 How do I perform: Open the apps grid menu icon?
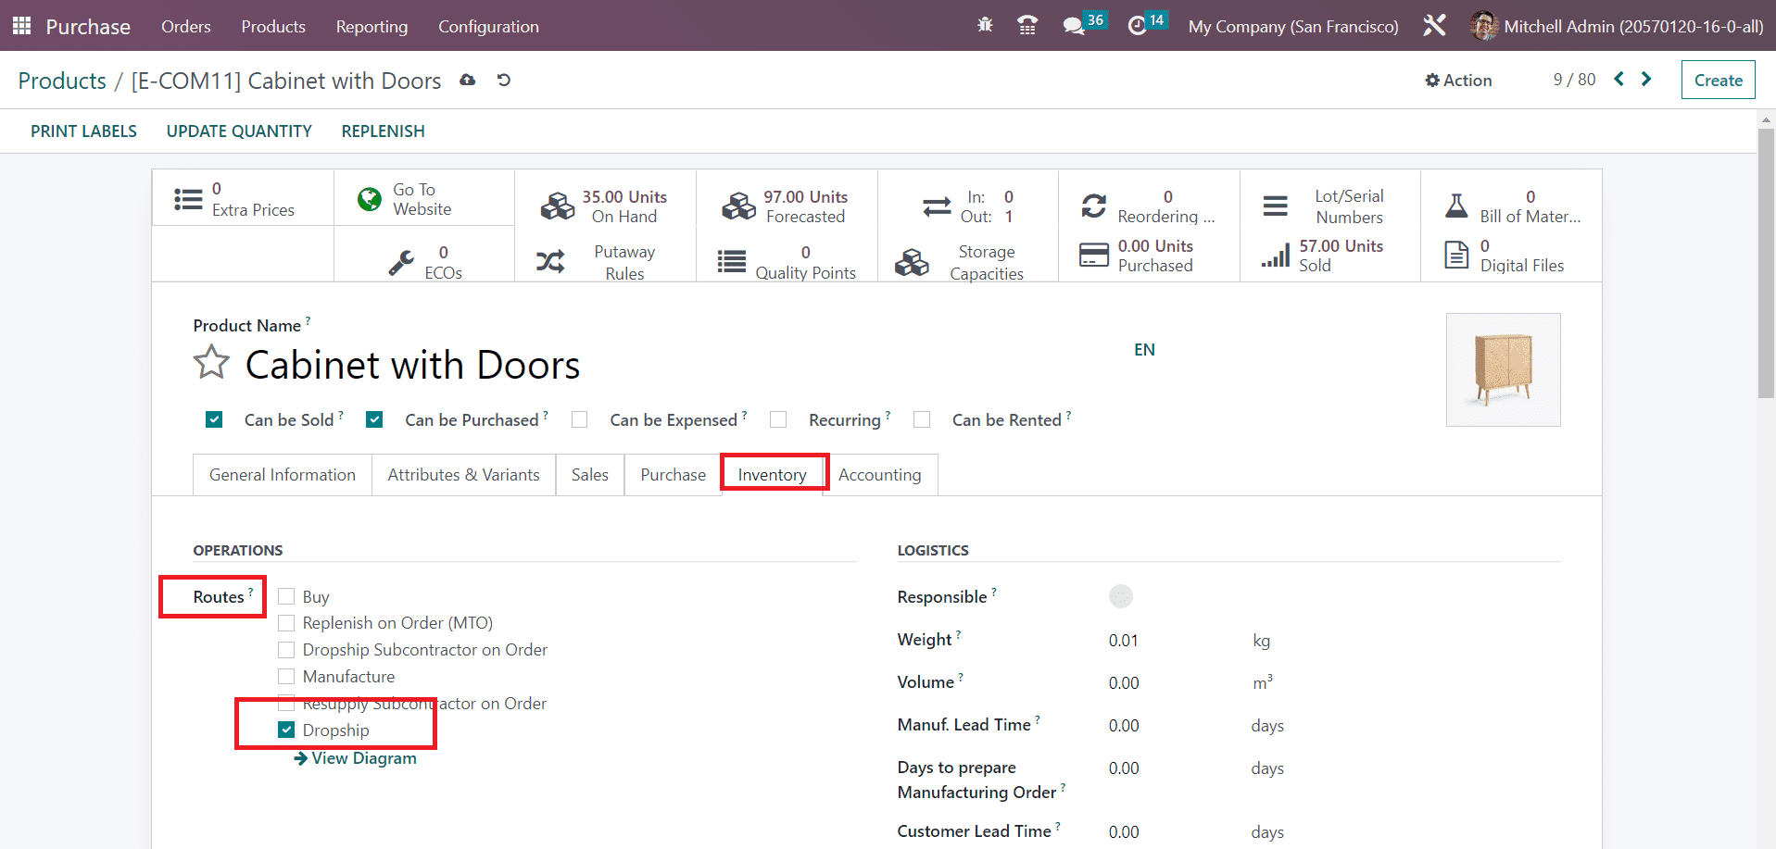pos(21,26)
